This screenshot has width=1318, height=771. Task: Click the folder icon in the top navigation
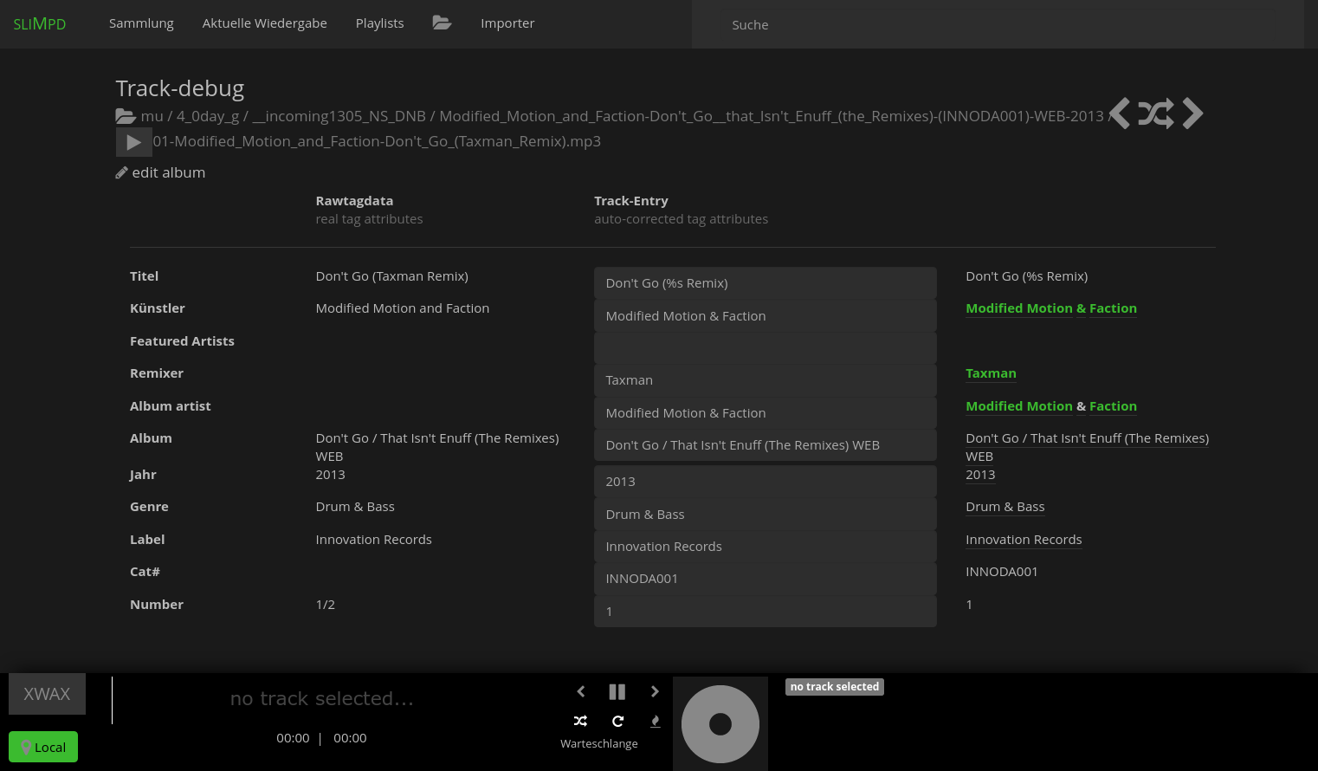(442, 23)
